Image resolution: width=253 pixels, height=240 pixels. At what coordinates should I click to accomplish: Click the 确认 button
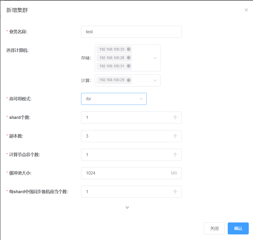(238, 228)
